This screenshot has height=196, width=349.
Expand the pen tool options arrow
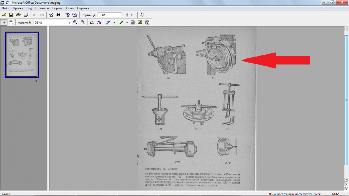click(114, 23)
